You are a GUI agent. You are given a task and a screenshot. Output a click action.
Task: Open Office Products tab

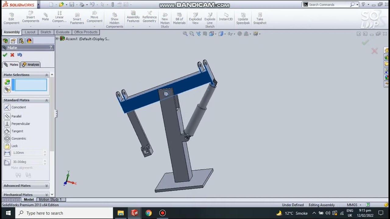86,32
